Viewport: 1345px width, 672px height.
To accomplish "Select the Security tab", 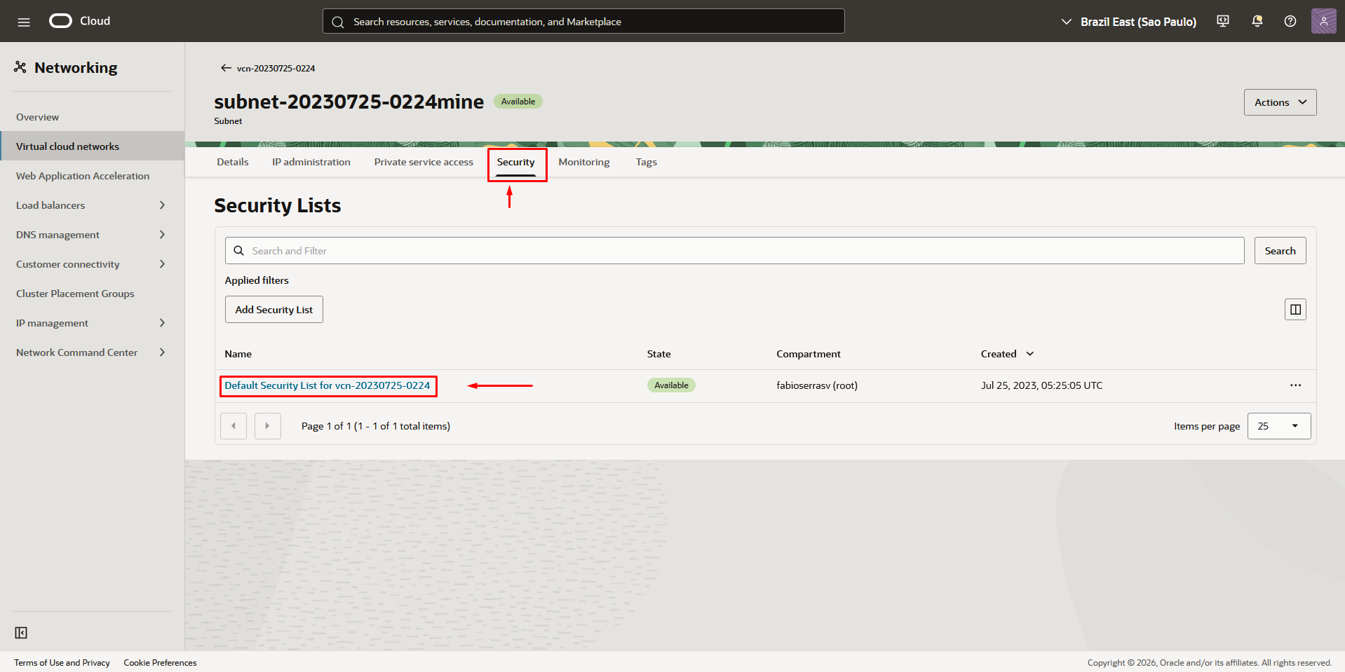I will [x=515, y=162].
